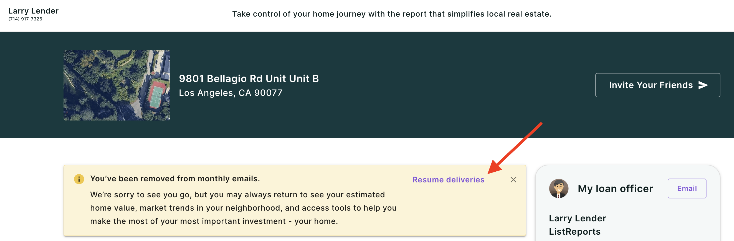
Task: Click the paper plane send icon
Action: pyautogui.click(x=703, y=85)
